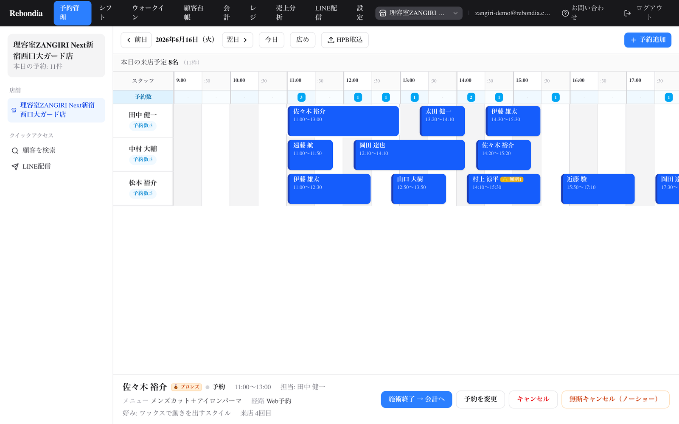
Task: Click the plus icon on 予約追加
Action: (634, 40)
